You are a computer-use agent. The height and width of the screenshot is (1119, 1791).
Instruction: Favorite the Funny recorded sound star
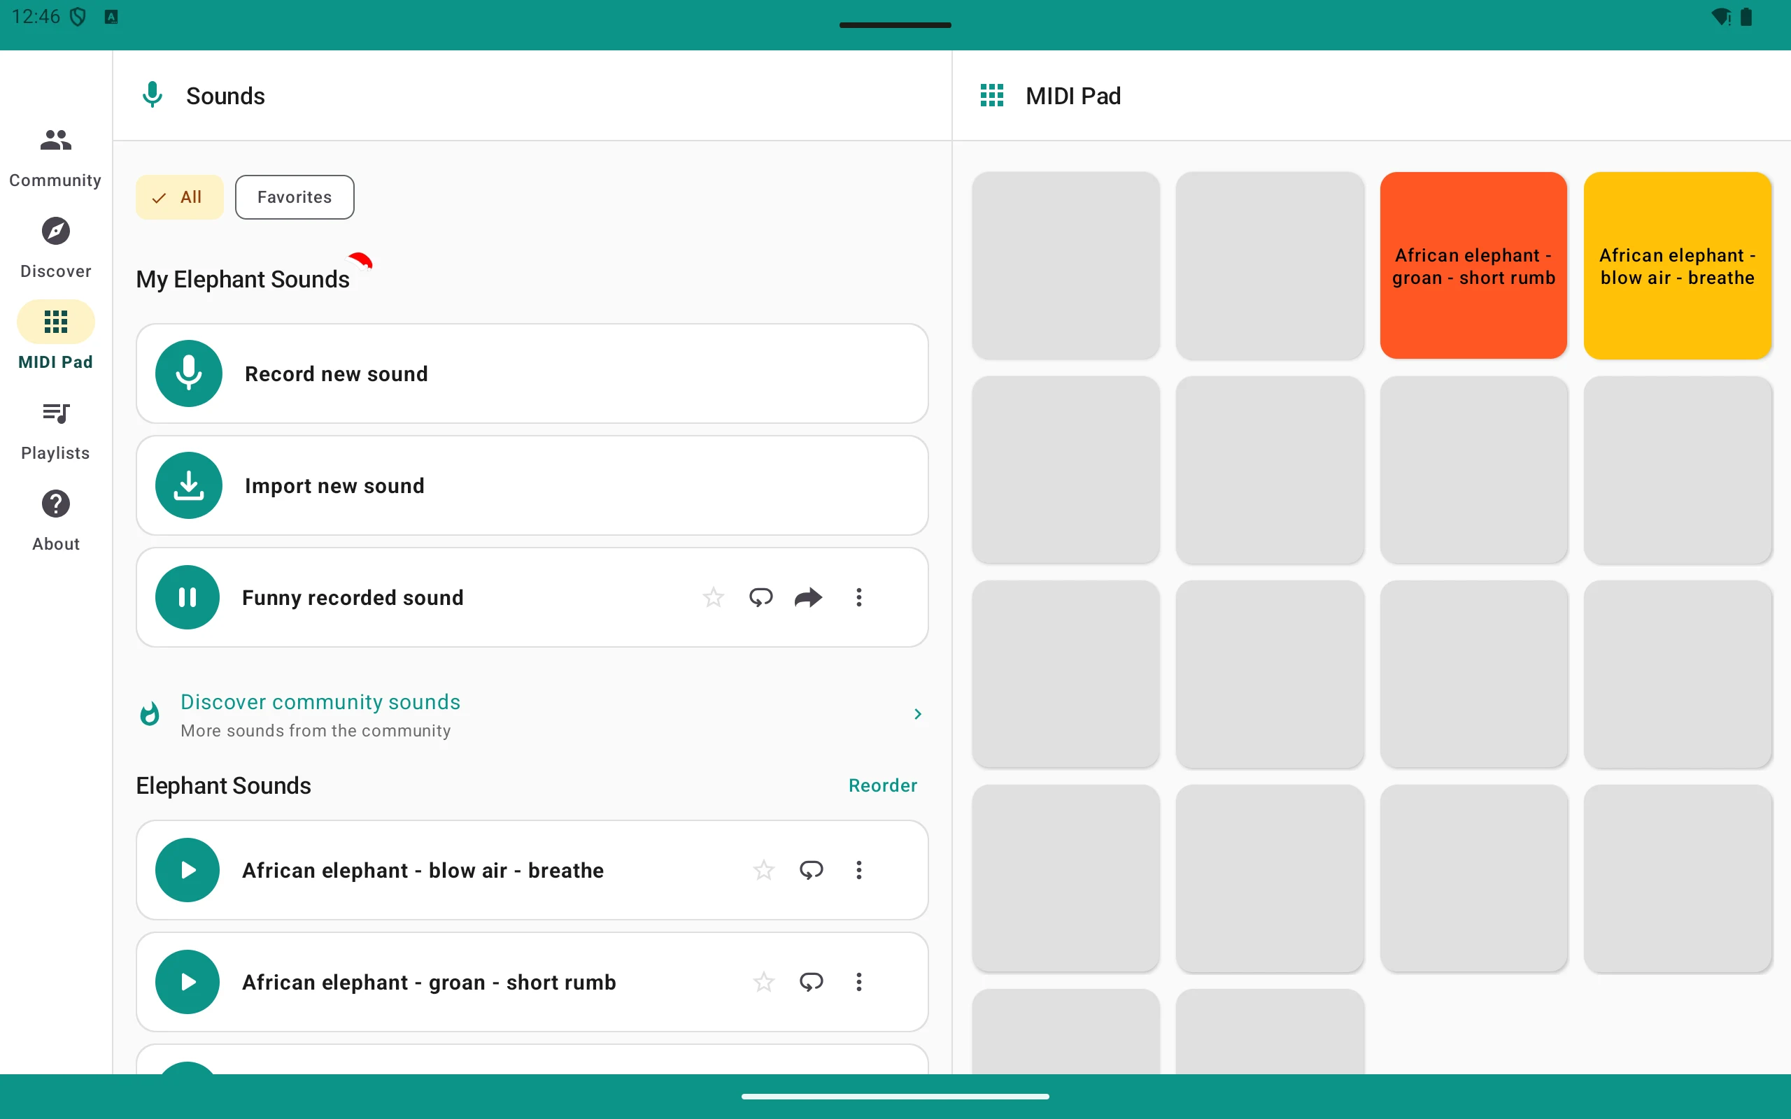click(x=714, y=597)
